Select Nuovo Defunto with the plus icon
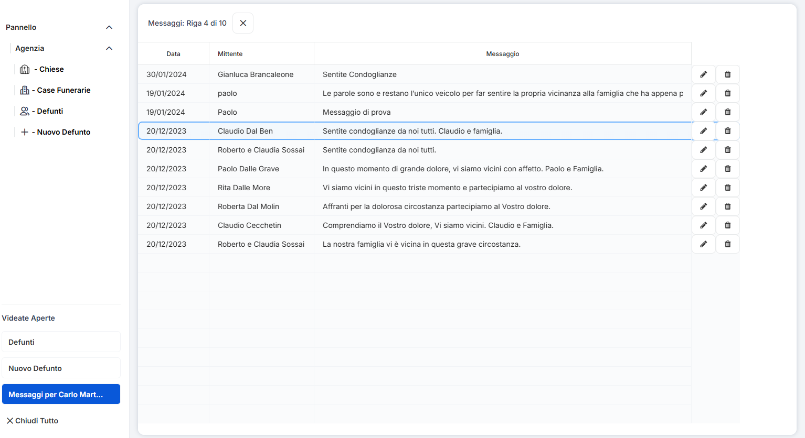Screen dimensions: 805x438 (x=63, y=132)
